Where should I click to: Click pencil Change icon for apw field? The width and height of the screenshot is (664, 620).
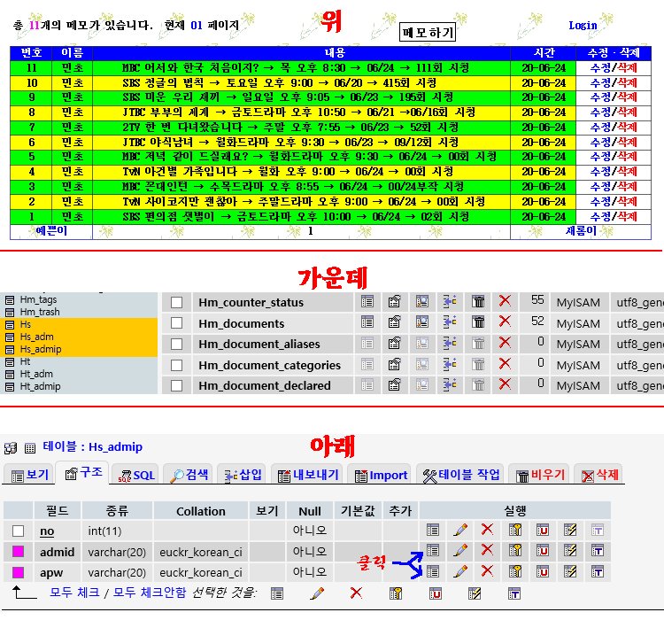pyautogui.click(x=460, y=571)
